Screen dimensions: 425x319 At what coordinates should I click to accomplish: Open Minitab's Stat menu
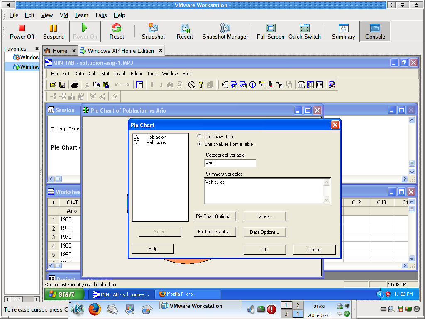(x=105, y=74)
